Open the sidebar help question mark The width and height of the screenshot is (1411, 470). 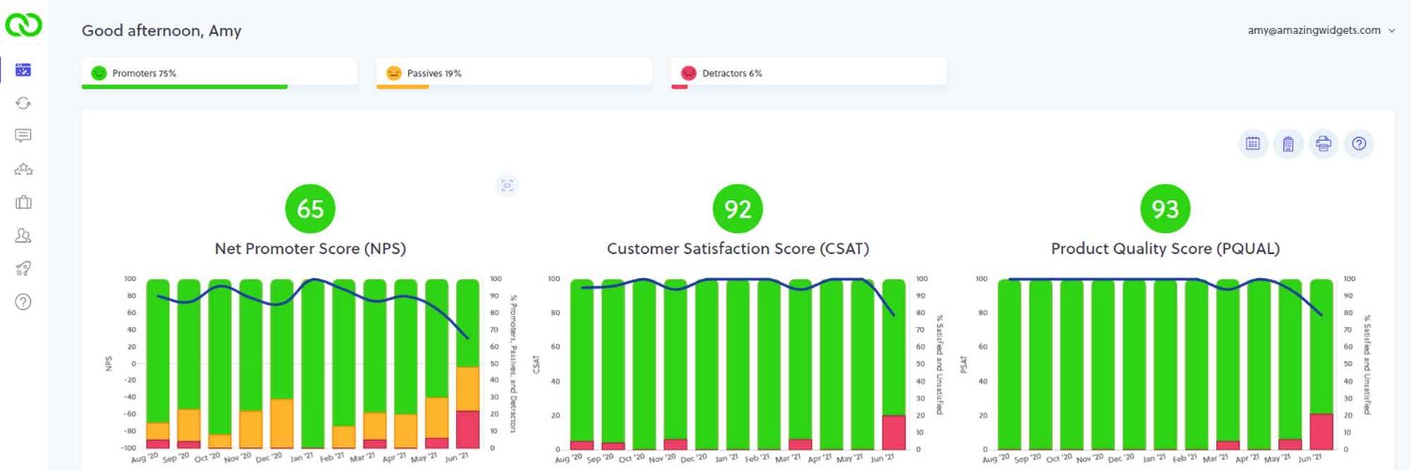(x=24, y=302)
